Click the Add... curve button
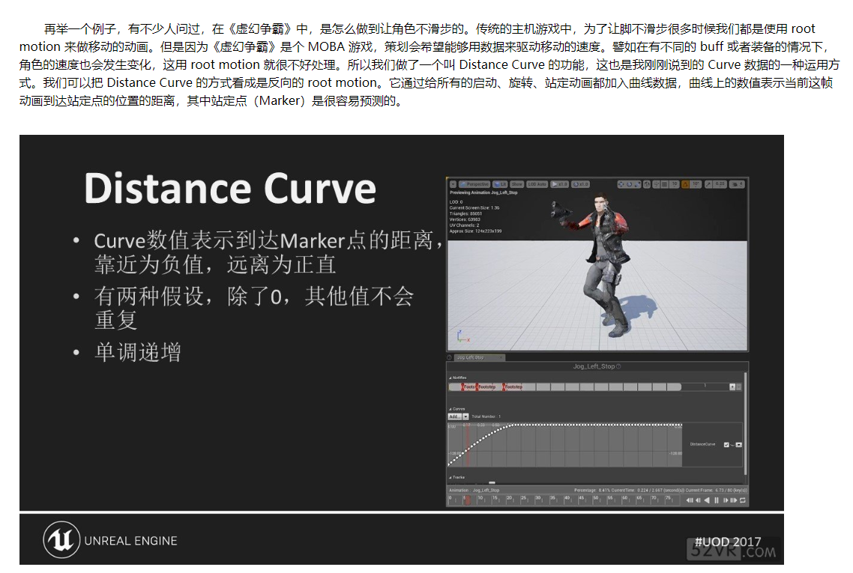The height and width of the screenshot is (573, 853). point(455,416)
